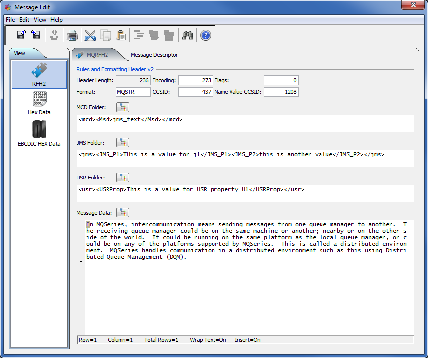Click the Format field containing MQSTR
428x358 pixels.
[133, 92]
